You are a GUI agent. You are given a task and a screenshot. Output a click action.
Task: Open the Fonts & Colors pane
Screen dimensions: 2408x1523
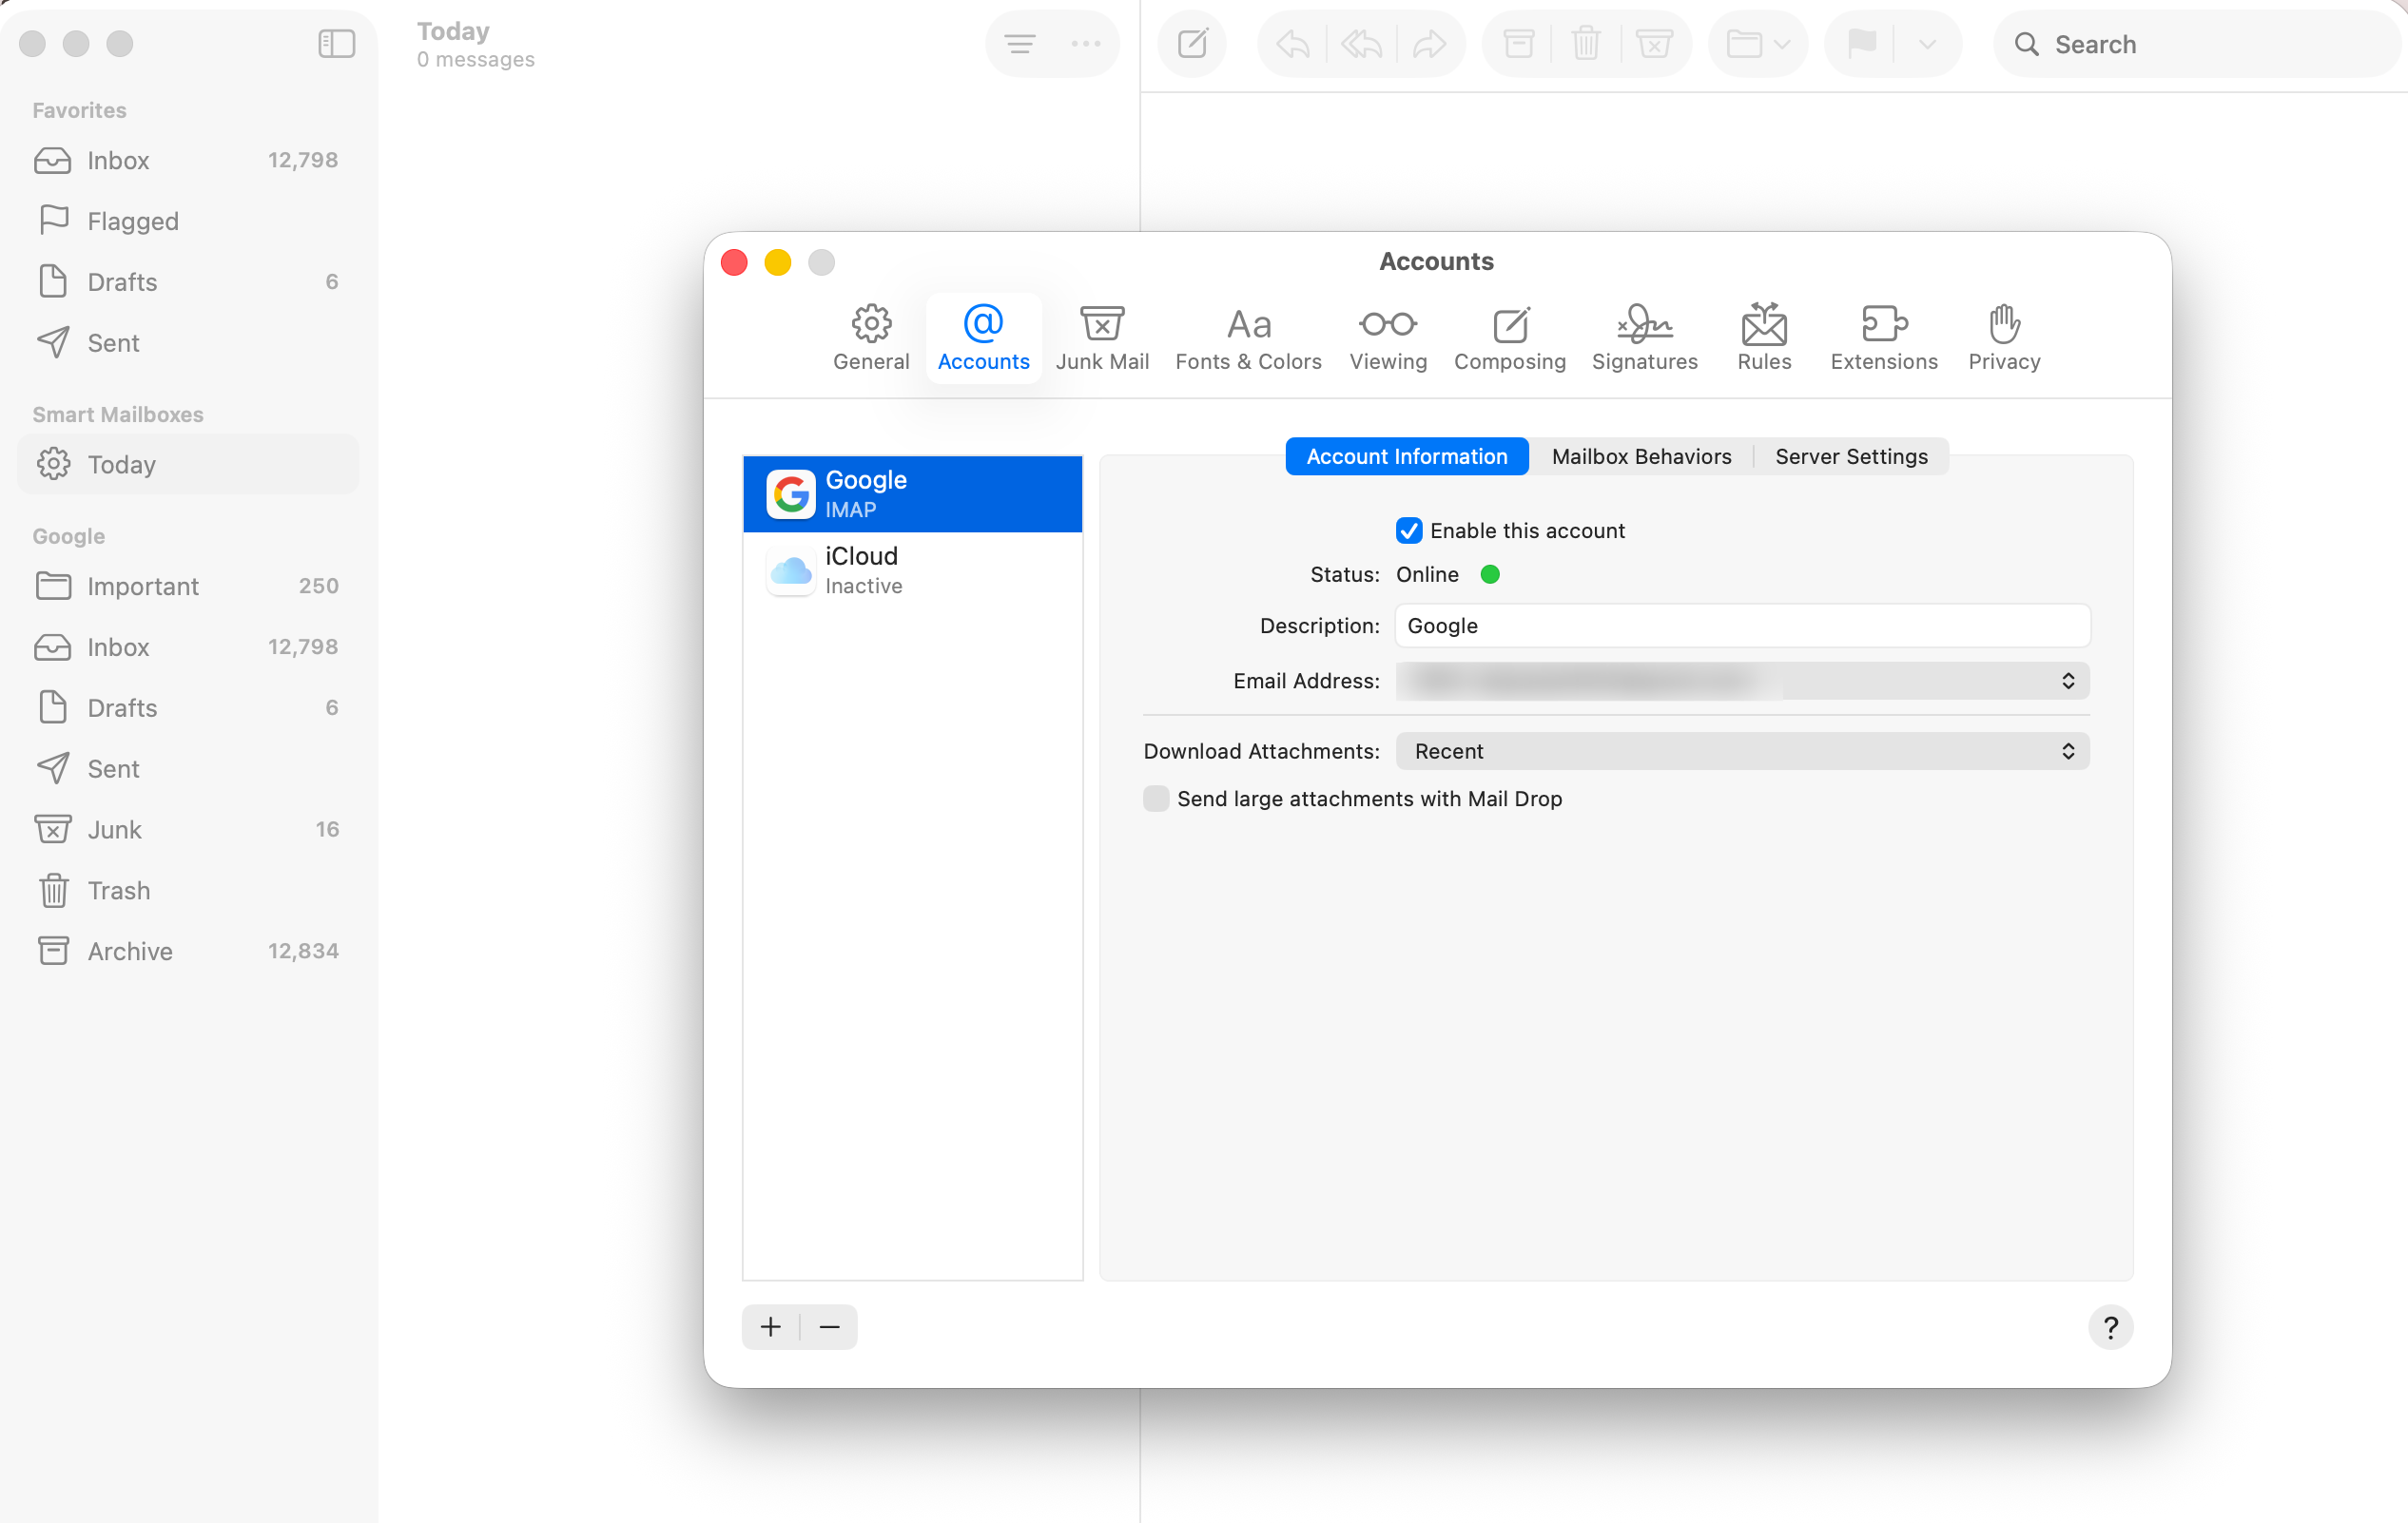click(x=1249, y=337)
